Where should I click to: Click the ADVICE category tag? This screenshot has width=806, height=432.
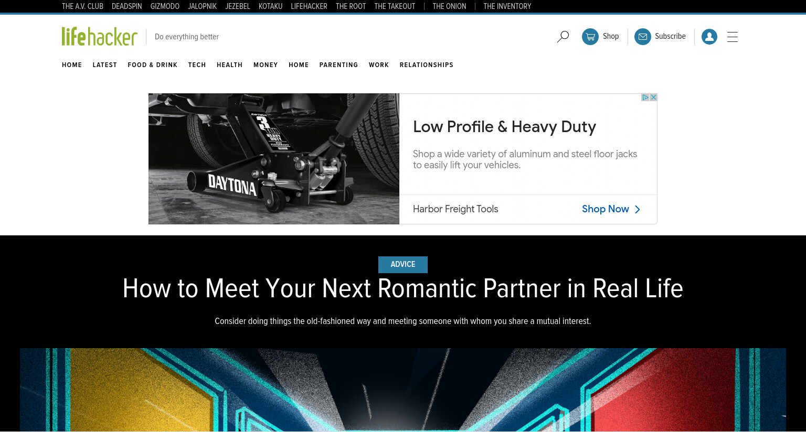click(x=403, y=265)
